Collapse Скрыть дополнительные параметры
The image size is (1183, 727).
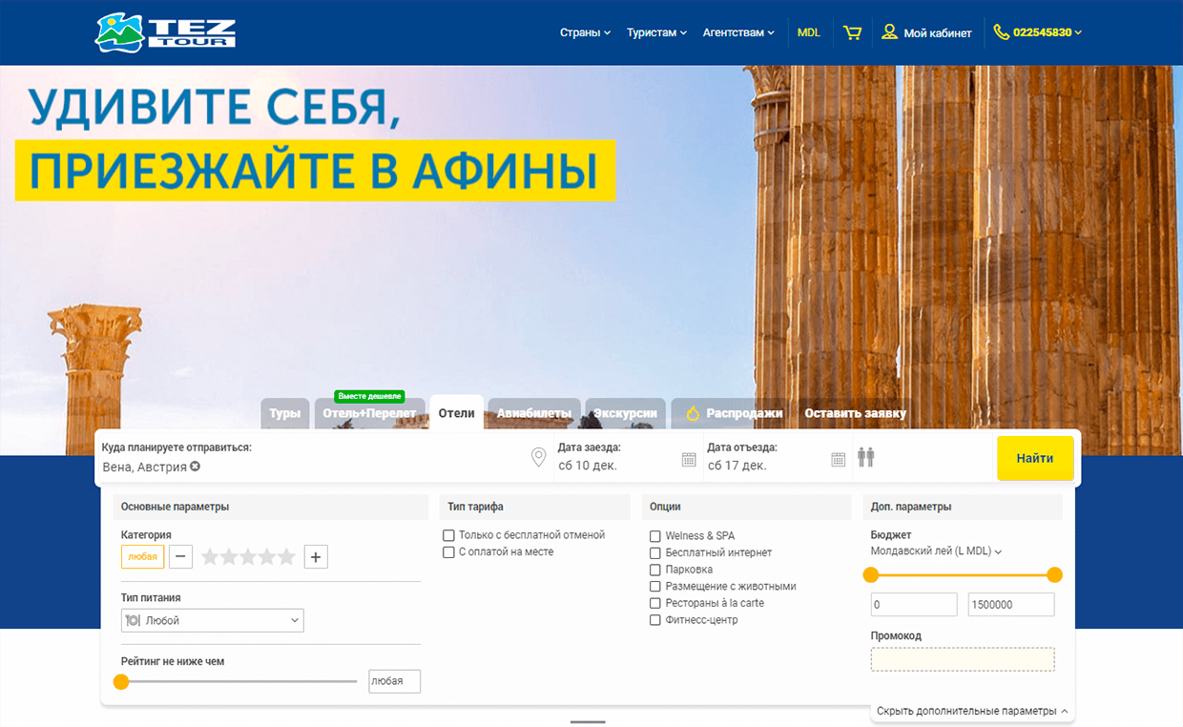972,711
